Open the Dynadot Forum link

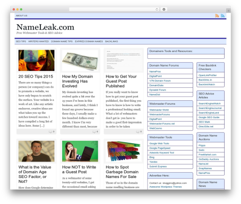[158, 90]
